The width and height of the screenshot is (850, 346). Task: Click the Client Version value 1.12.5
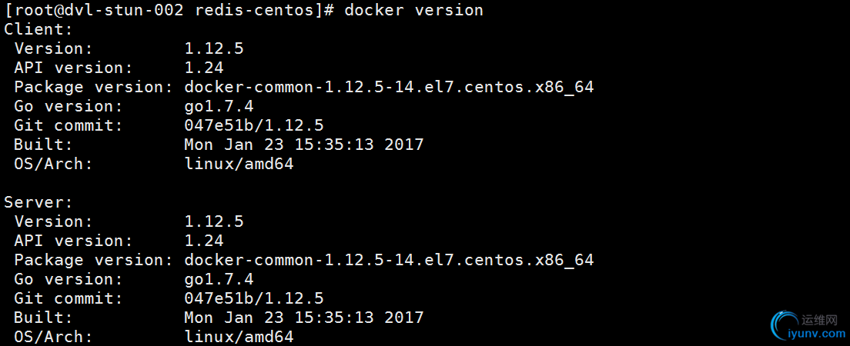point(214,48)
